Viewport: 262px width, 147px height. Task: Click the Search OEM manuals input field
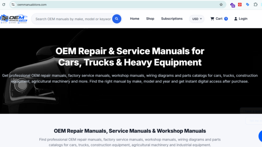click(x=73, y=19)
